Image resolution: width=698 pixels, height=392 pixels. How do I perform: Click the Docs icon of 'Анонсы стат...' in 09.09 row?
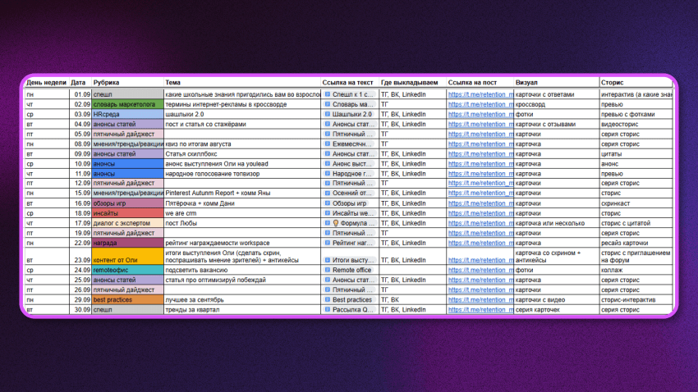328,154
